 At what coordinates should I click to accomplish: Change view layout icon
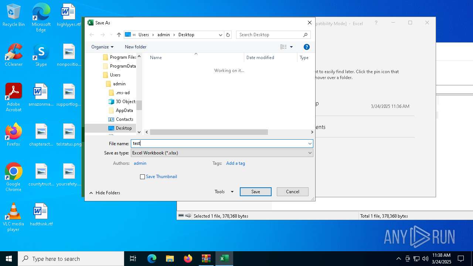pyautogui.click(x=283, y=47)
